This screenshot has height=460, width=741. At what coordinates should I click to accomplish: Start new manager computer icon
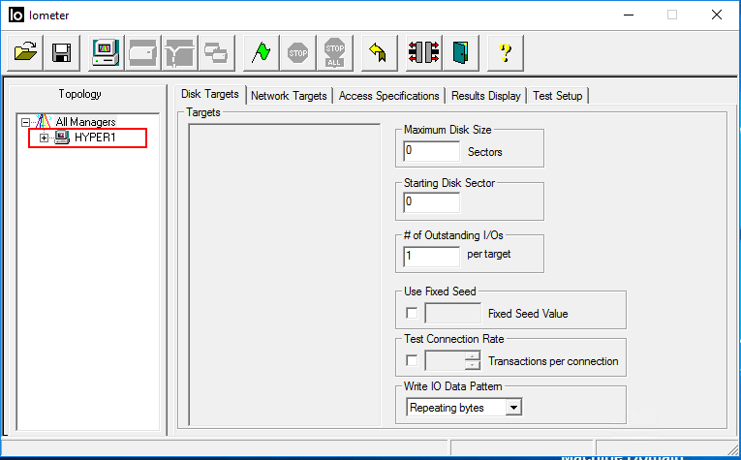(106, 52)
